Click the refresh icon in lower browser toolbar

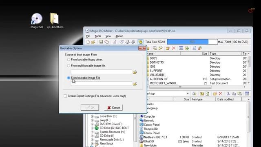(208, 94)
